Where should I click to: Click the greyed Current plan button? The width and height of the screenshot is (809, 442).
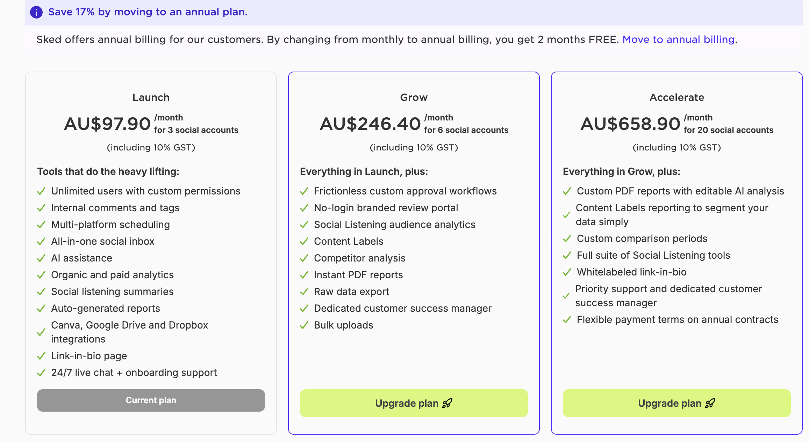tap(151, 400)
